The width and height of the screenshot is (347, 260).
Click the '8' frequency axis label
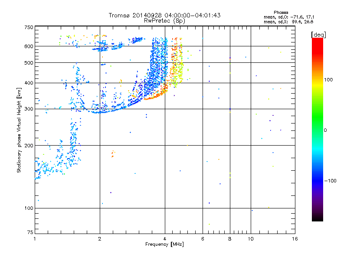[230, 239]
